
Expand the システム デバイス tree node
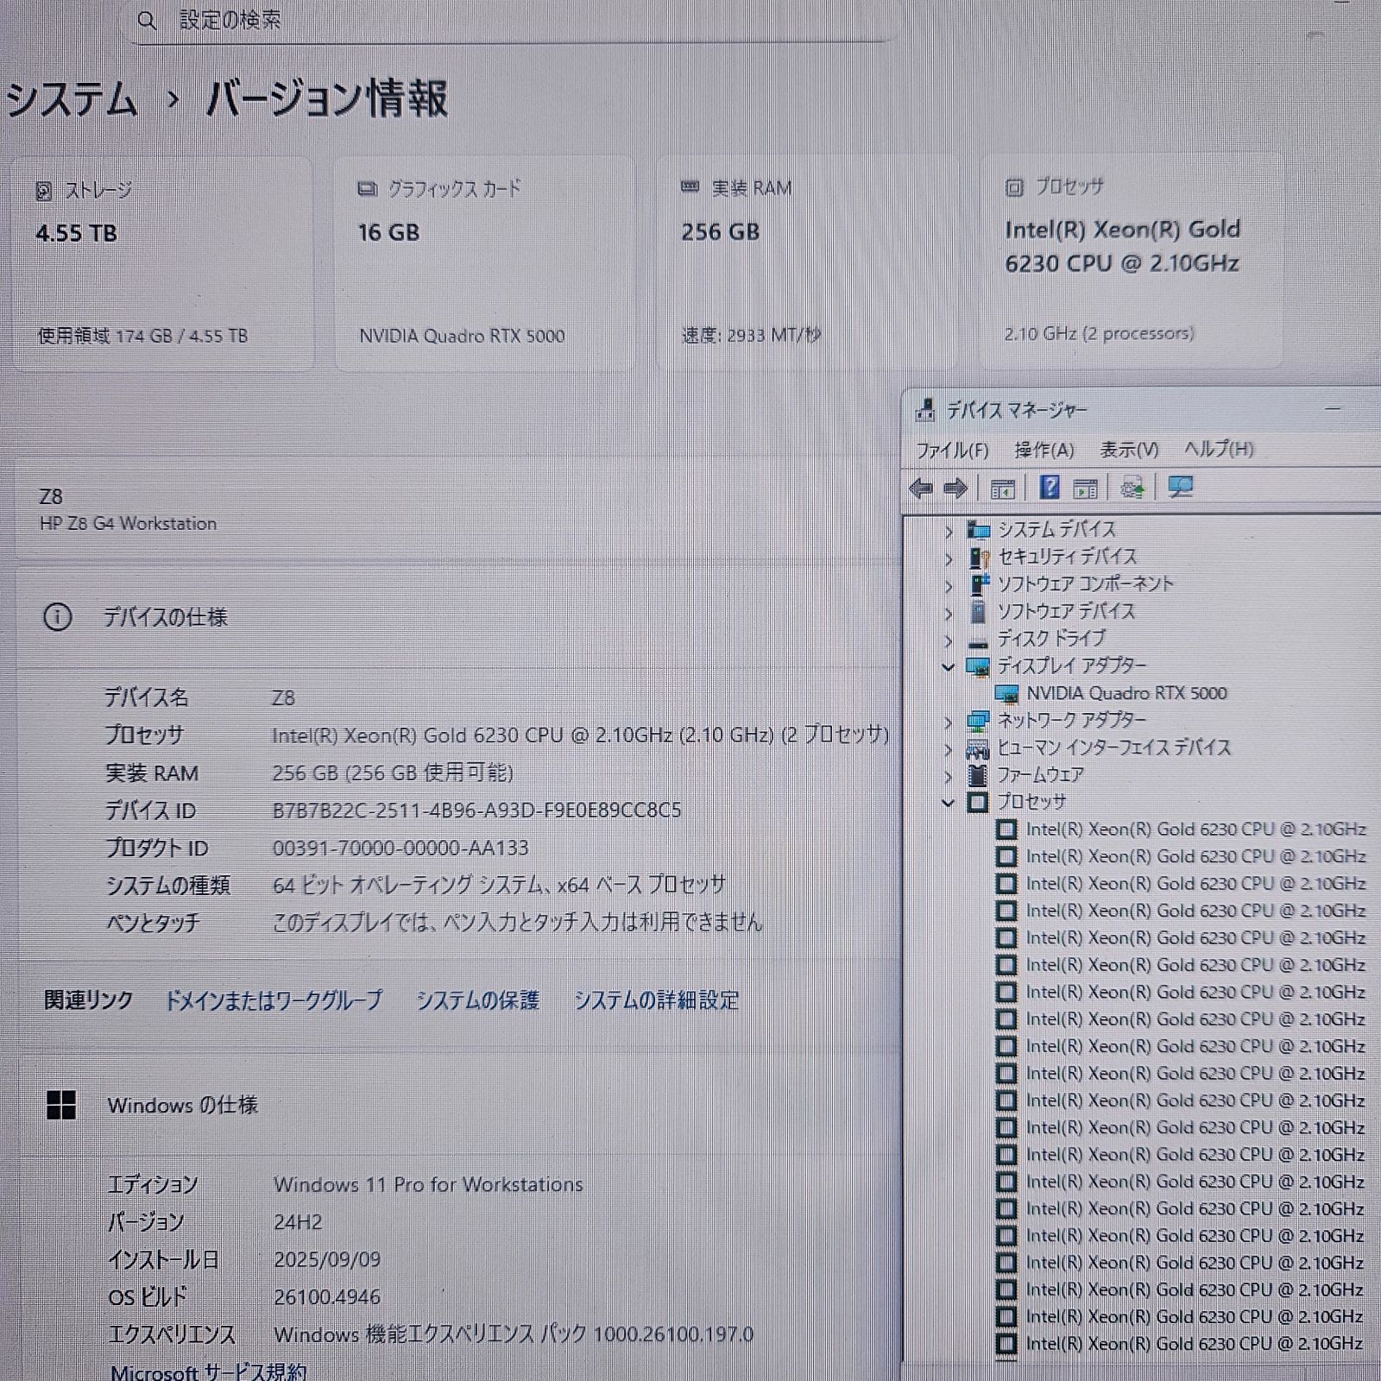pyautogui.click(x=949, y=531)
